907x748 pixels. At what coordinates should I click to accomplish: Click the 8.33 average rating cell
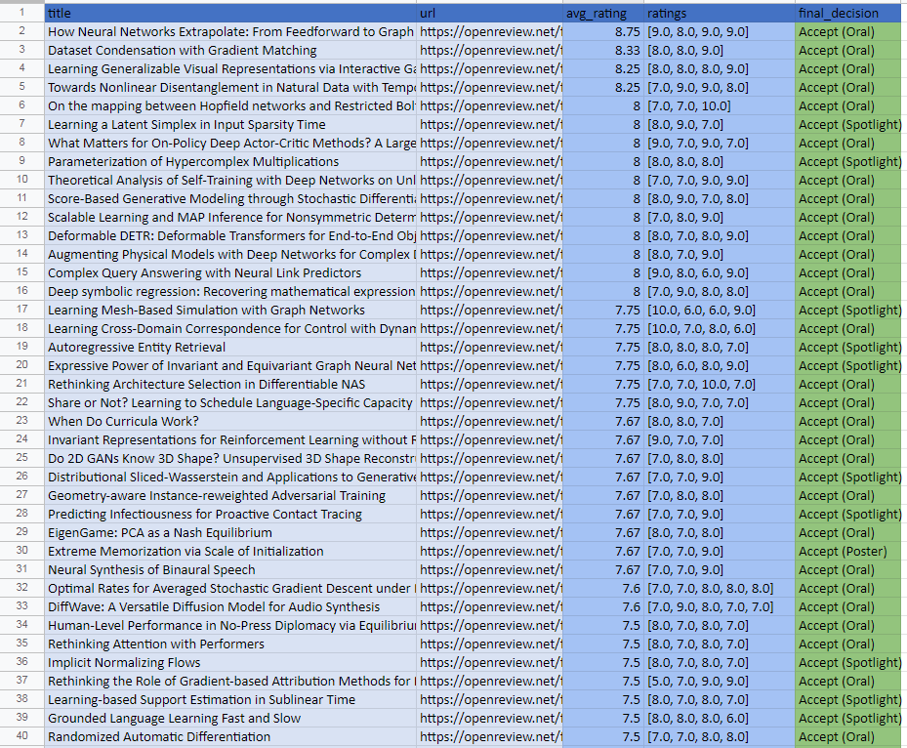click(603, 51)
